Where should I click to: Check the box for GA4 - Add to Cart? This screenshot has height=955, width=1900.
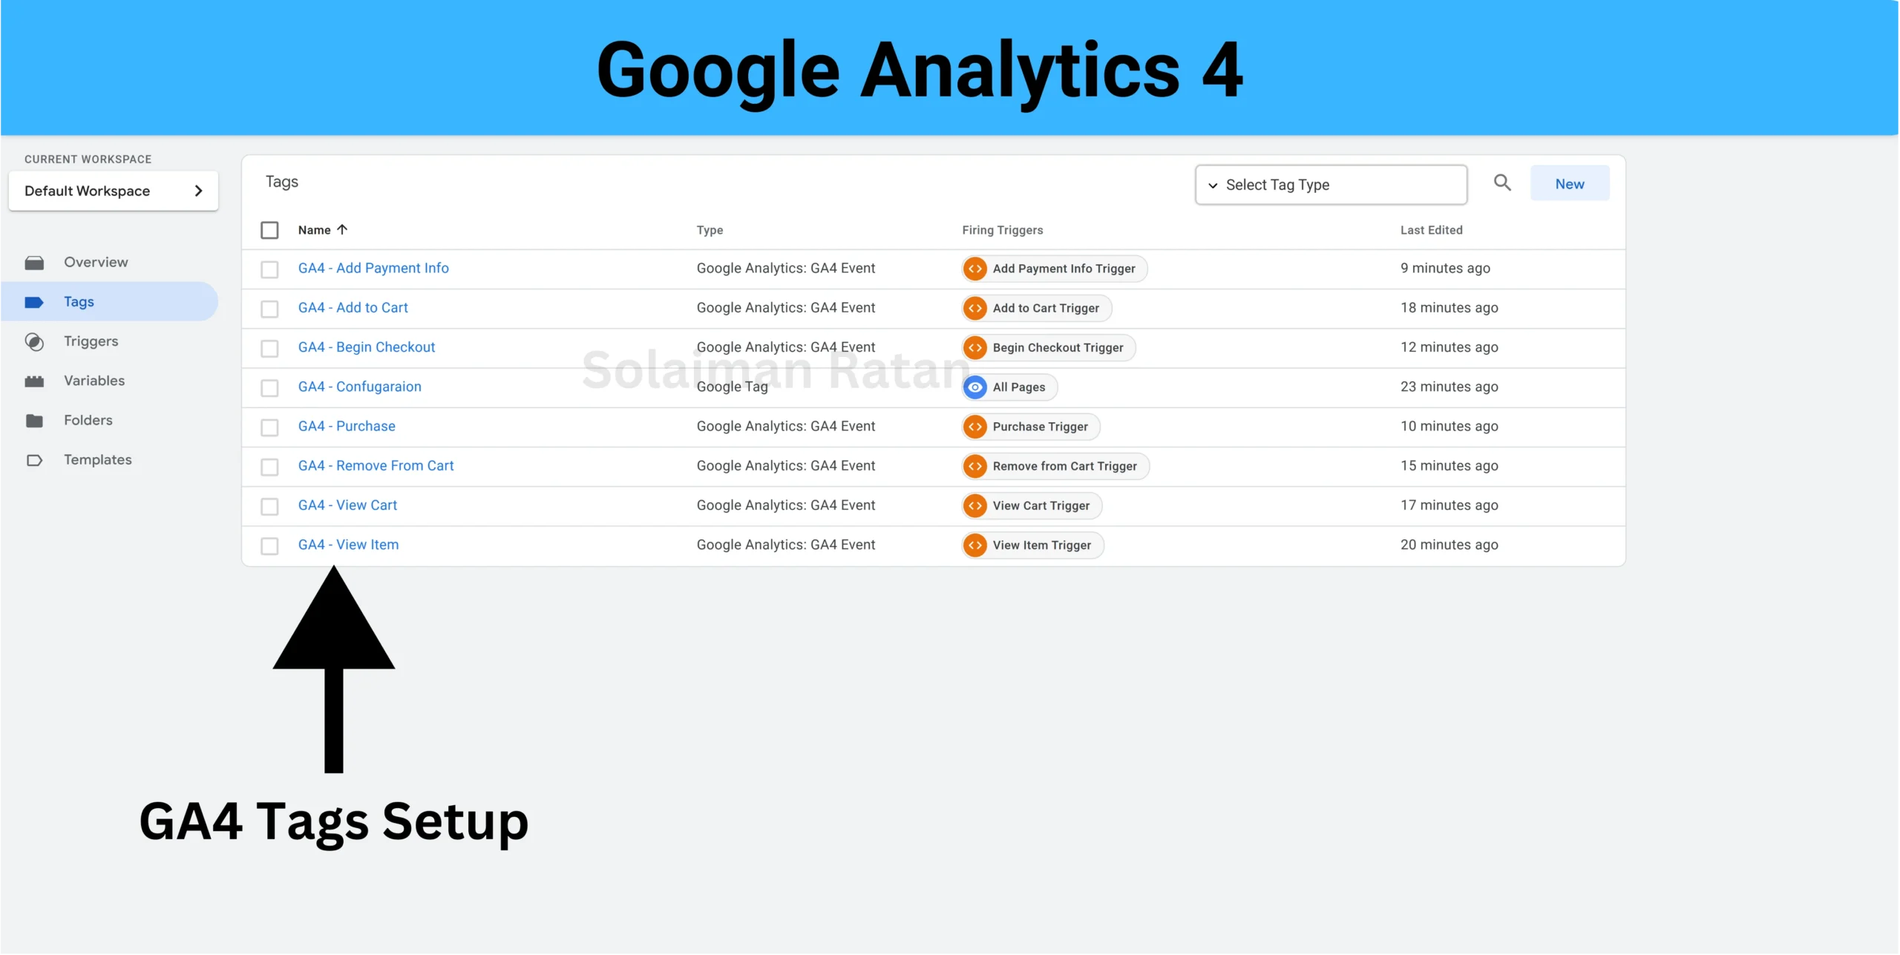(269, 309)
